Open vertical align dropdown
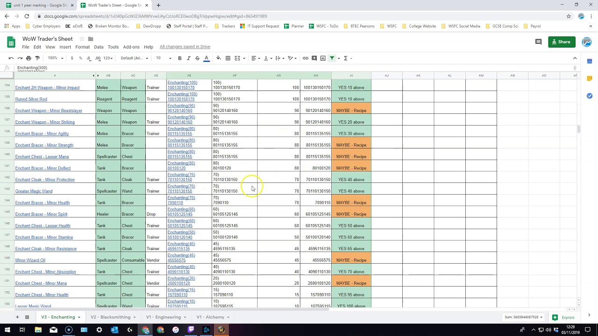The width and height of the screenshot is (598, 336). click(x=267, y=58)
